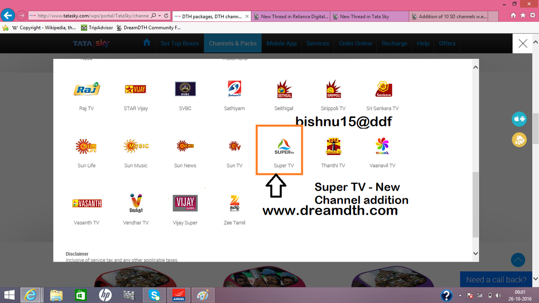Image resolution: width=539 pixels, height=303 pixels.
Task: Open the Help link in navigation
Action: click(423, 43)
